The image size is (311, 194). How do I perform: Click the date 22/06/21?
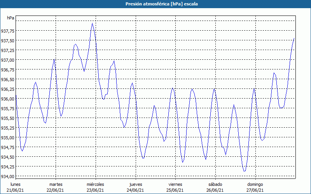tap(55, 190)
